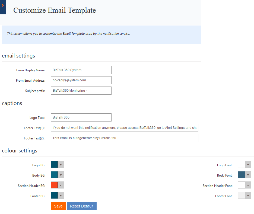Click the Section Header BG orange swatch

(x=54, y=185)
